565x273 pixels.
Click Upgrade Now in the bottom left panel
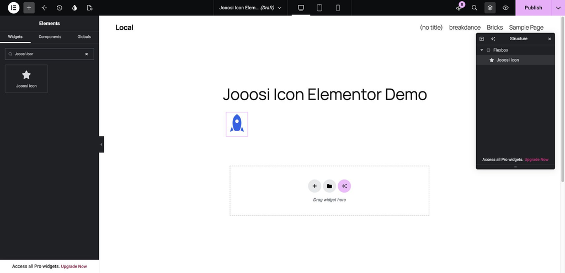click(74, 266)
